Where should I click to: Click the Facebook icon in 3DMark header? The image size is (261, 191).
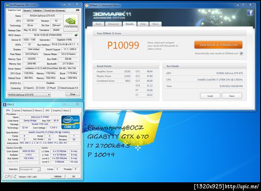point(250,13)
